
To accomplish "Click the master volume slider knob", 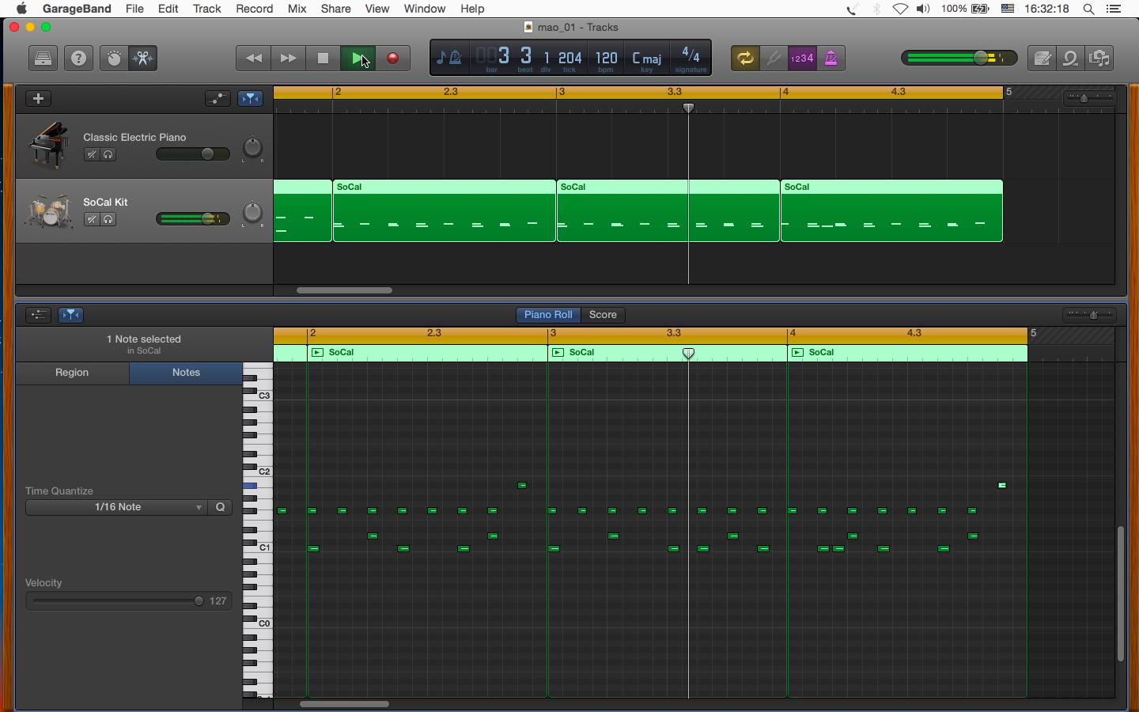I will 982,59.
